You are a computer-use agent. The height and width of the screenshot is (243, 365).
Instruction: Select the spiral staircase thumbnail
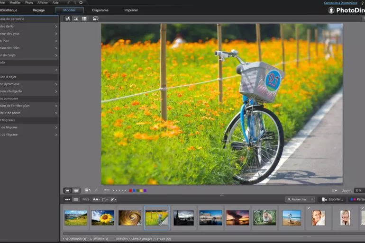pos(130,218)
